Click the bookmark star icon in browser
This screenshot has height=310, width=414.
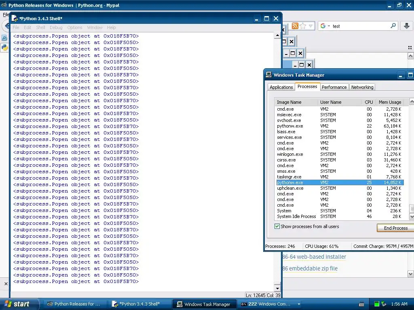(303, 26)
